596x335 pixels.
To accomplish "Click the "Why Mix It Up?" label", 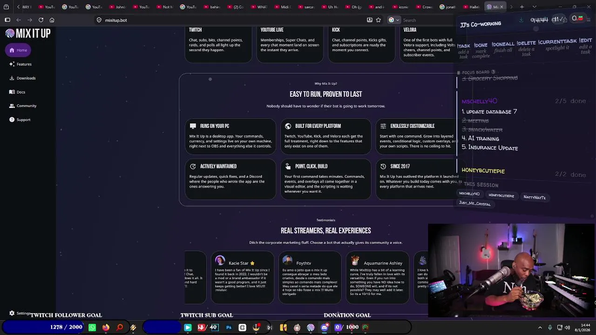I will pos(326,84).
